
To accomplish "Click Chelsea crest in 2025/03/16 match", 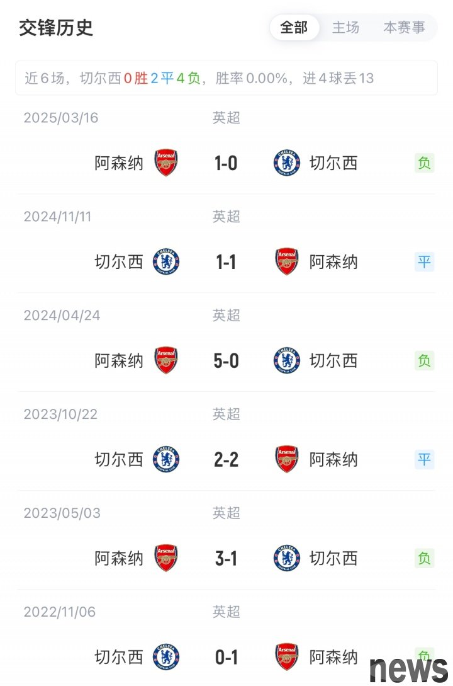I will point(287,163).
